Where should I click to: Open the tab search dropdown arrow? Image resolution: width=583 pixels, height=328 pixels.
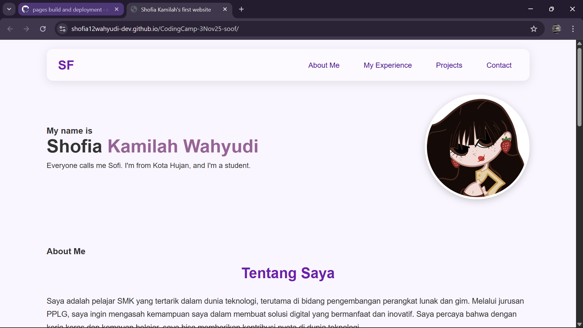[9, 9]
